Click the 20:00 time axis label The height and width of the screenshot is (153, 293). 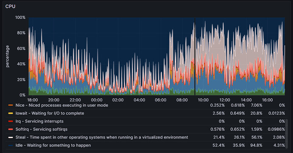(54, 100)
